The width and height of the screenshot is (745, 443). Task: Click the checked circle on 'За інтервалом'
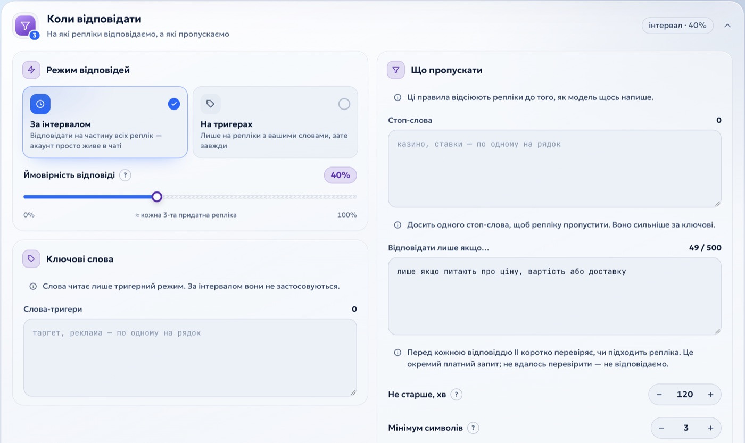coord(174,104)
